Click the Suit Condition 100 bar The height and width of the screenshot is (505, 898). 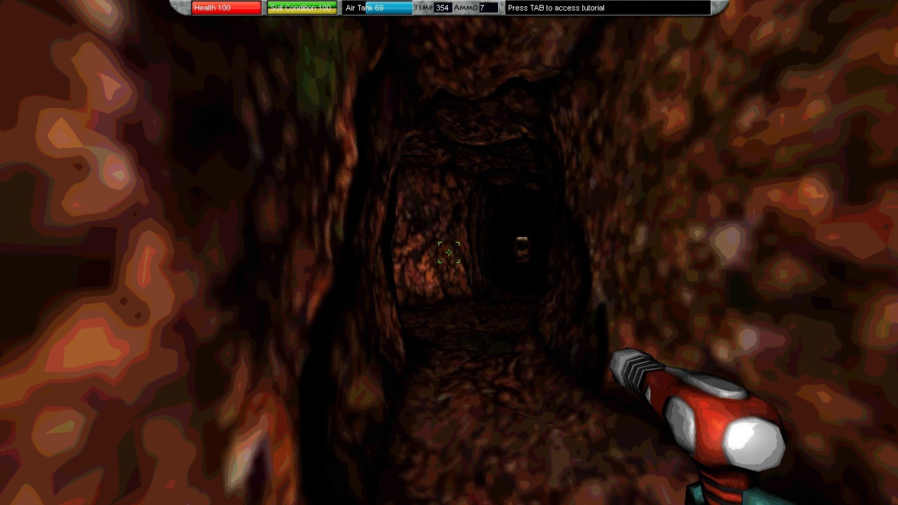point(302,8)
